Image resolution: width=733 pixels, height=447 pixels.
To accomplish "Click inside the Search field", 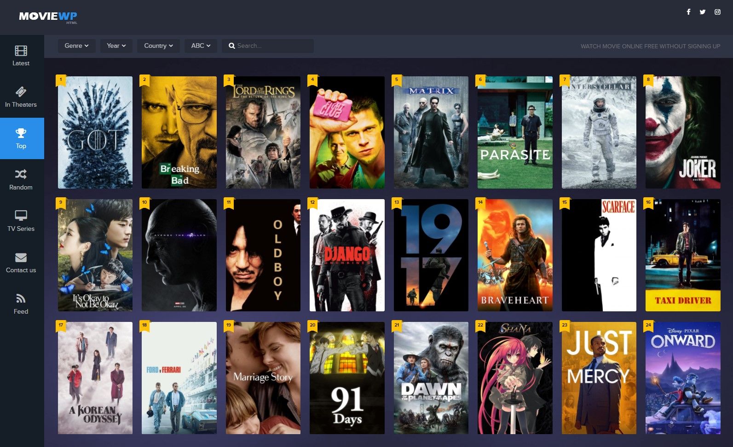I will pyautogui.click(x=271, y=46).
